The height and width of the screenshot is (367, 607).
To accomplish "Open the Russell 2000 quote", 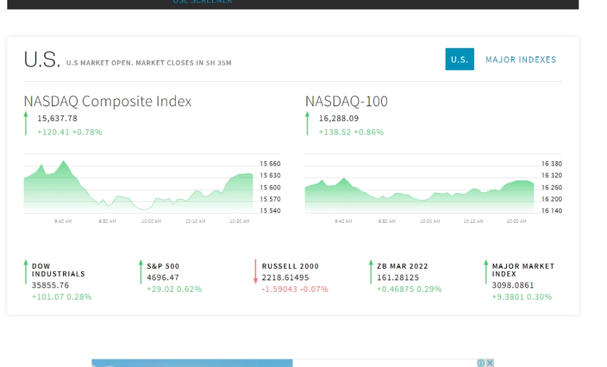I will 290,266.
